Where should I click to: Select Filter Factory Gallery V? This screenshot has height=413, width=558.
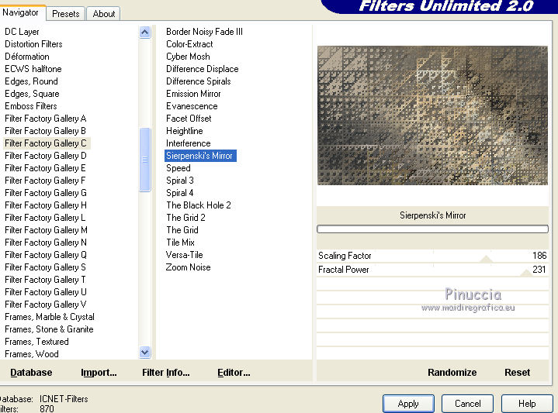coord(46,305)
